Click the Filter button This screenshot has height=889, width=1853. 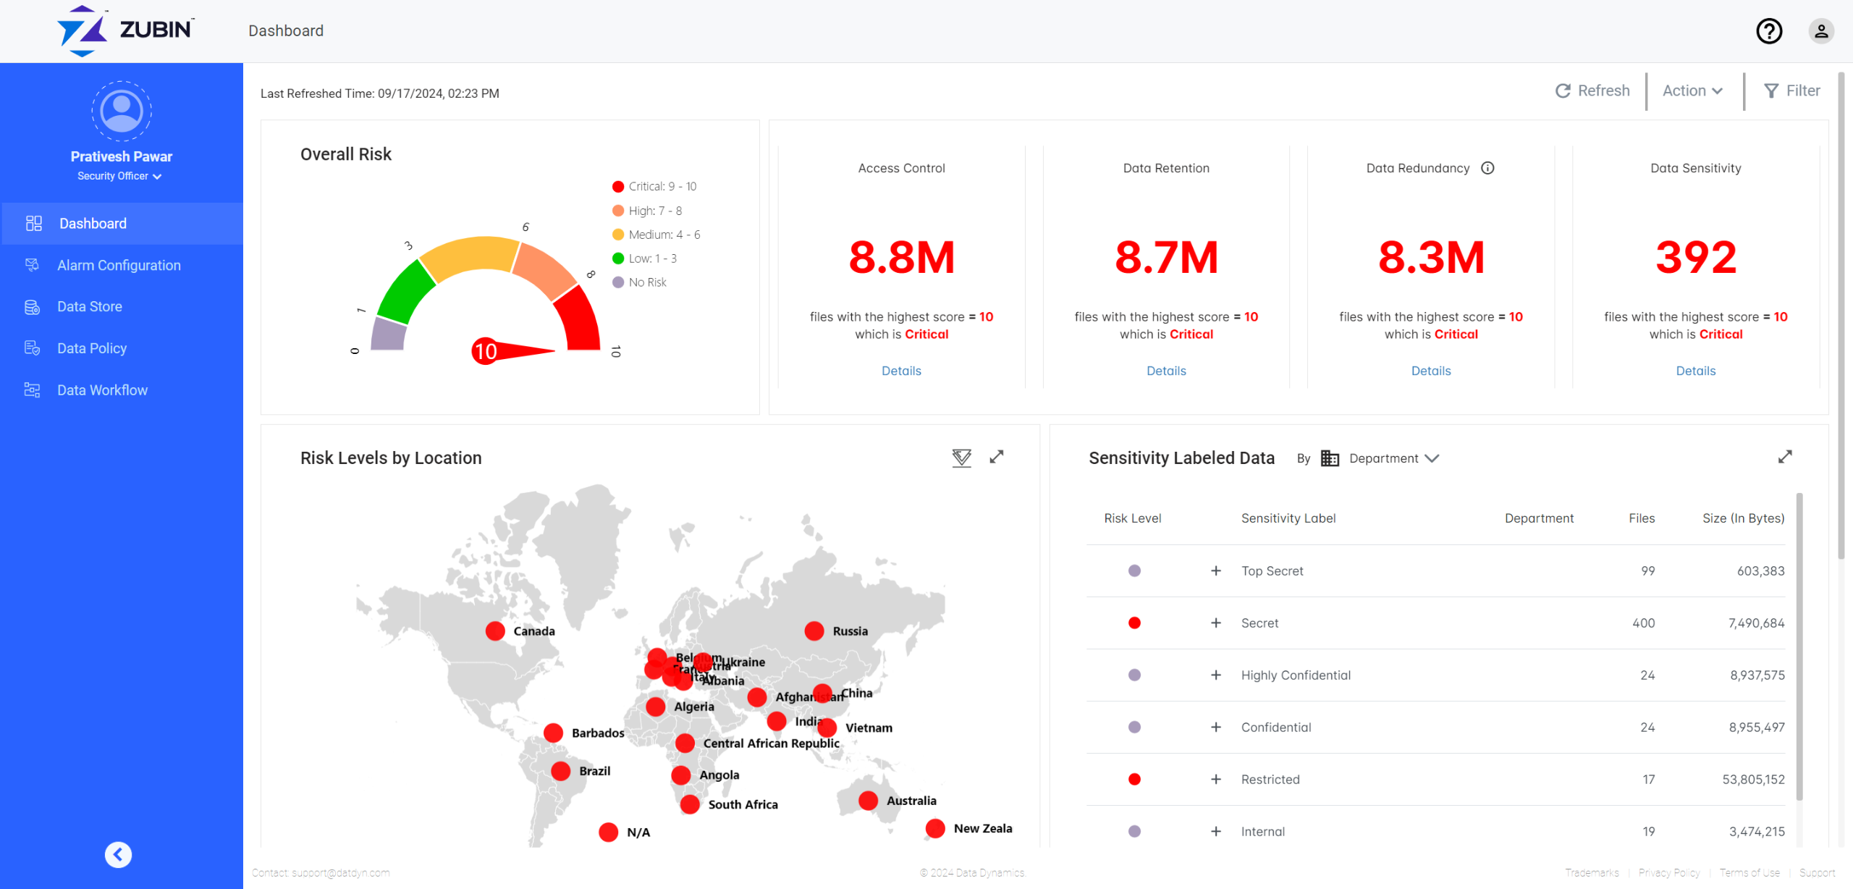pos(1791,91)
